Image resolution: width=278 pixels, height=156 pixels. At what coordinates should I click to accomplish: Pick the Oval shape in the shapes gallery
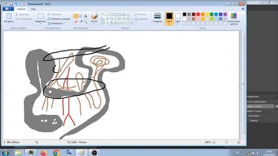click(x=112, y=15)
